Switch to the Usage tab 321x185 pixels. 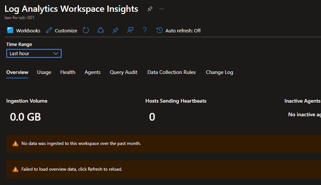click(x=44, y=72)
